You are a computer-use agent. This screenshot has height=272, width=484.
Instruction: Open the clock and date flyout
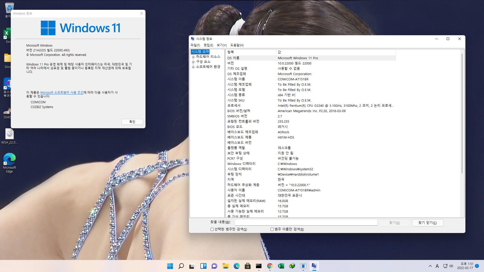coord(465,266)
